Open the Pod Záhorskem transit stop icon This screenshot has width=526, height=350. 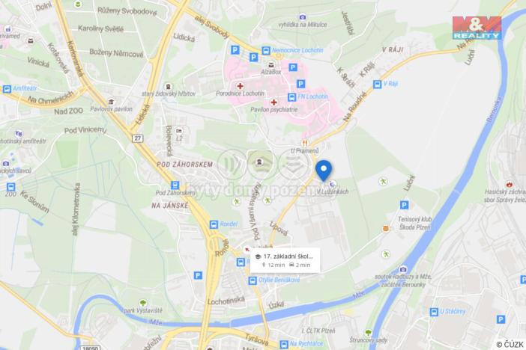coord(175,185)
